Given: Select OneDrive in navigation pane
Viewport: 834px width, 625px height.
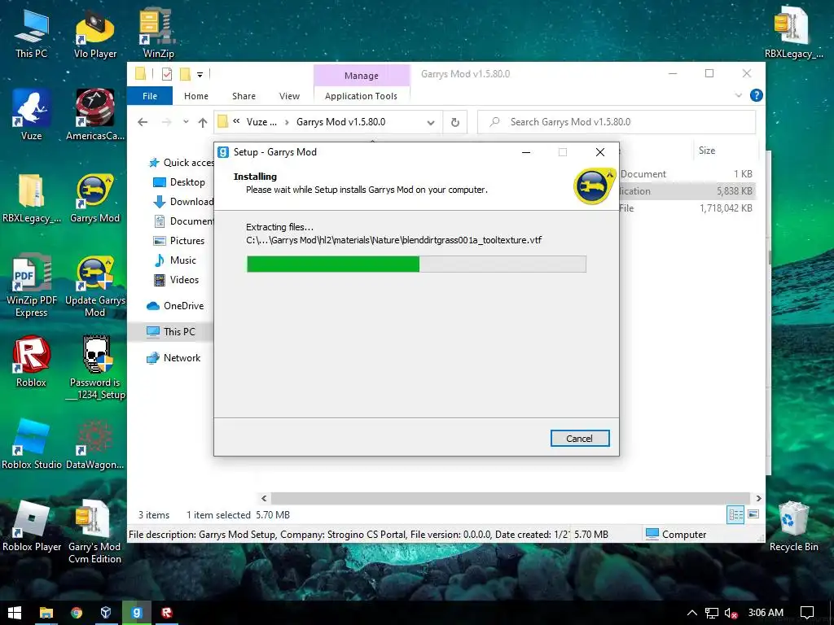Looking at the screenshot, I should click(176, 306).
